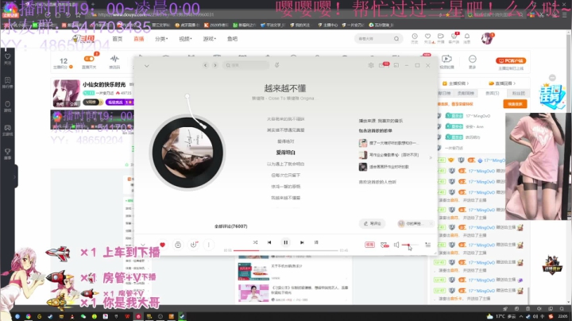
Task: Open the first playlist containing this song
Action: (x=388, y=143)
